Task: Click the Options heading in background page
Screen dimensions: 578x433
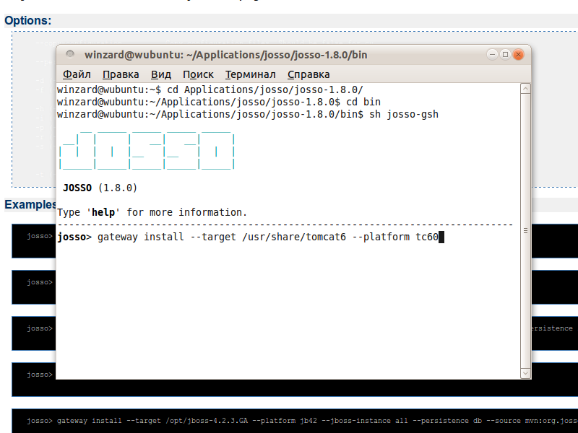Action: point(28,21)
